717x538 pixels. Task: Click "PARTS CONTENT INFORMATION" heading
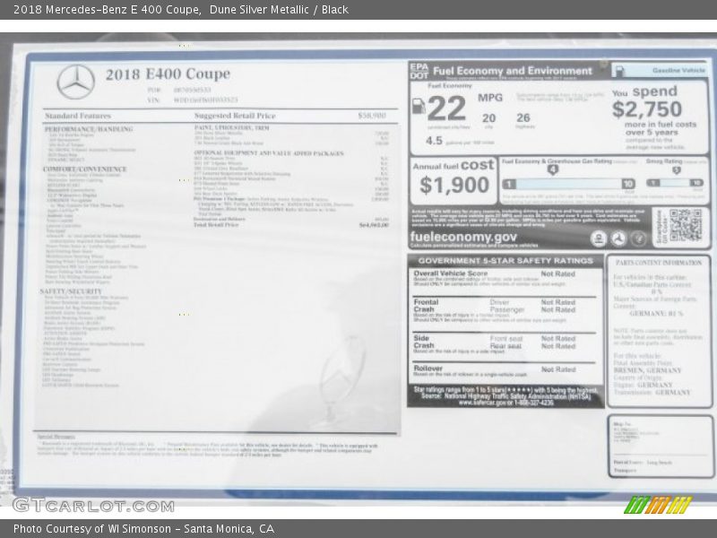pyautogui.click(x=659, y=263)
